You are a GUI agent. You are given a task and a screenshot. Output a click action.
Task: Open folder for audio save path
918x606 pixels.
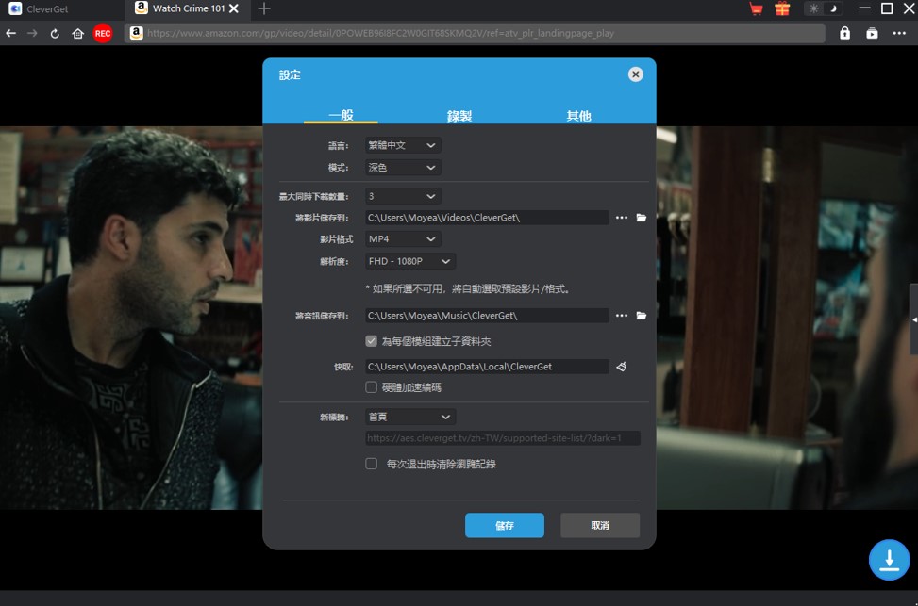coord(642,316)
